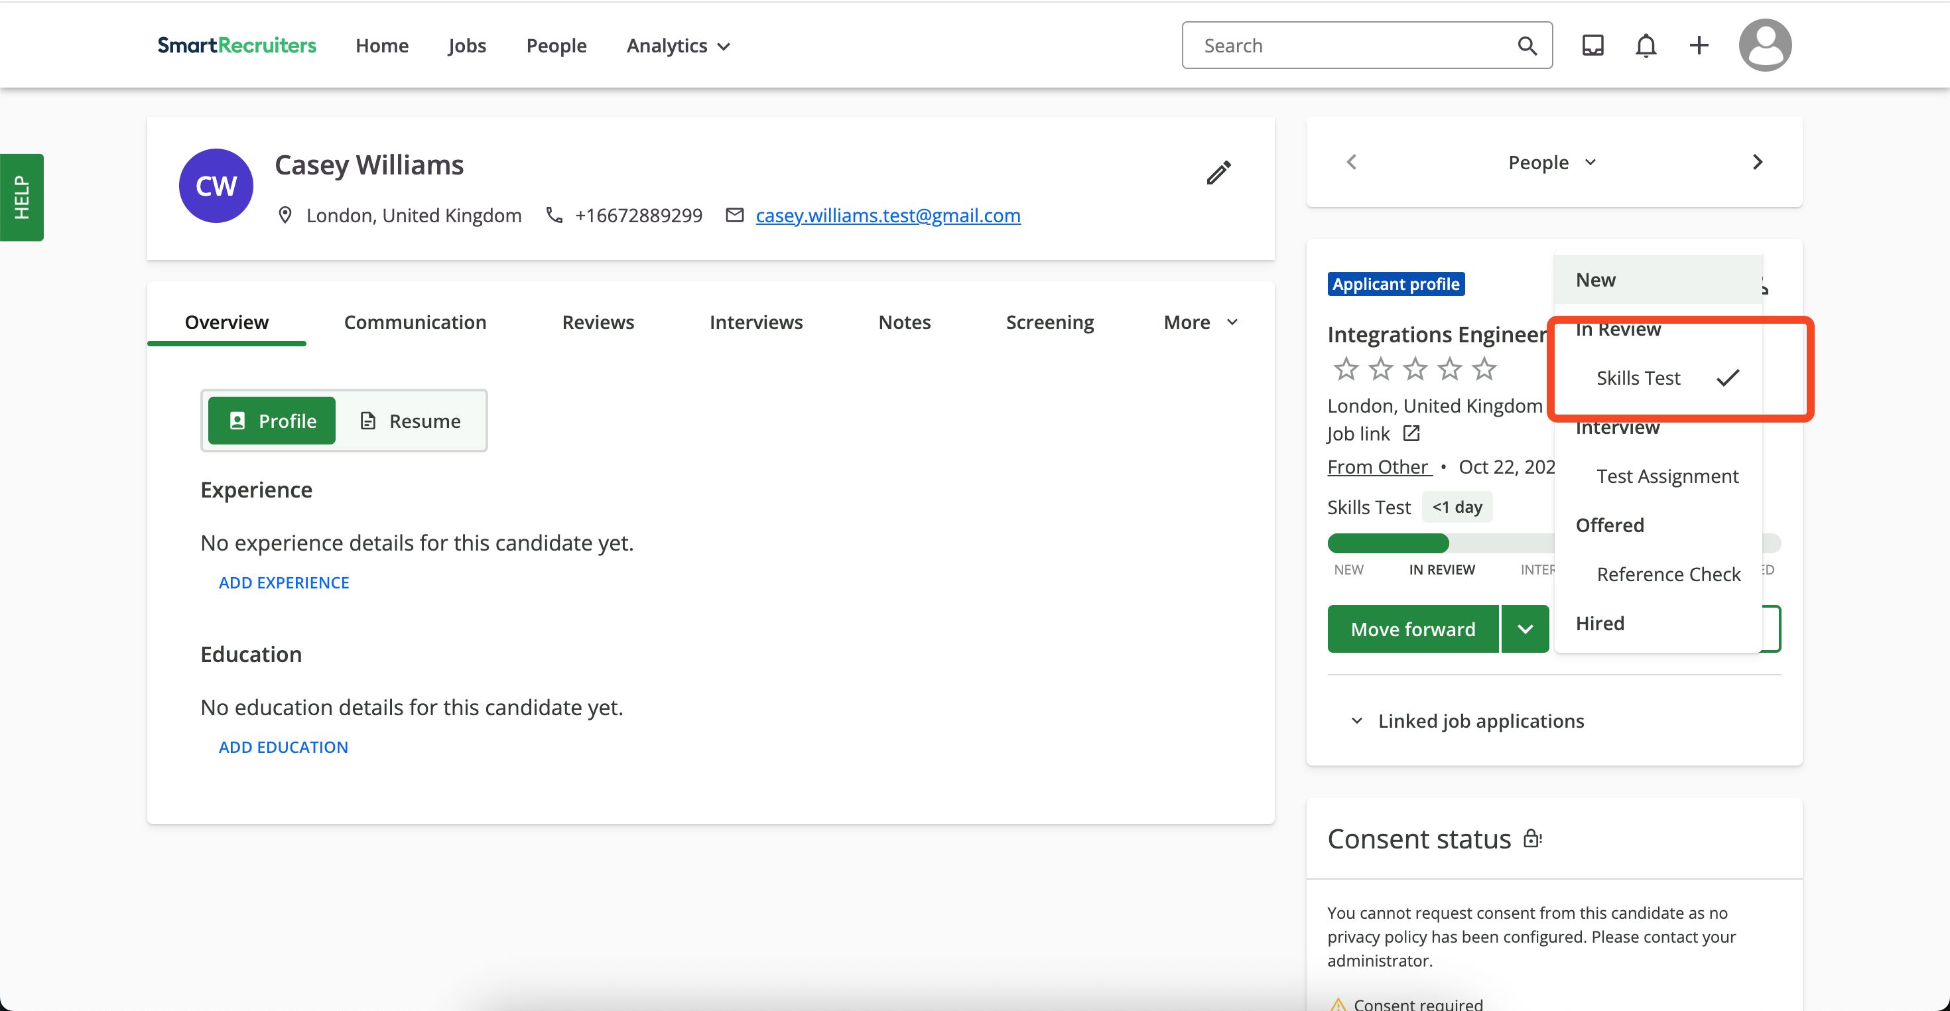Viewport: 1950px width, 1011px height.
Task: Click the Move forward button
Action: (x=1413, y=629)
